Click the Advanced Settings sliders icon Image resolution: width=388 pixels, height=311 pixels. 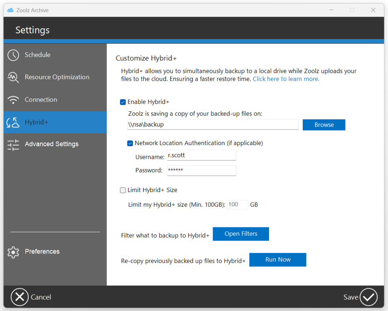coord(13,144)
